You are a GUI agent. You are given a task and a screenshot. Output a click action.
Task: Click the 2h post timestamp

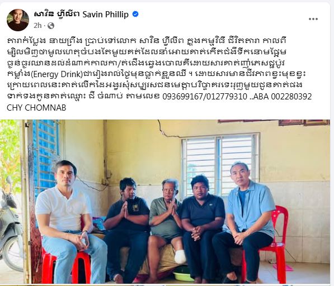click(37, 26)
